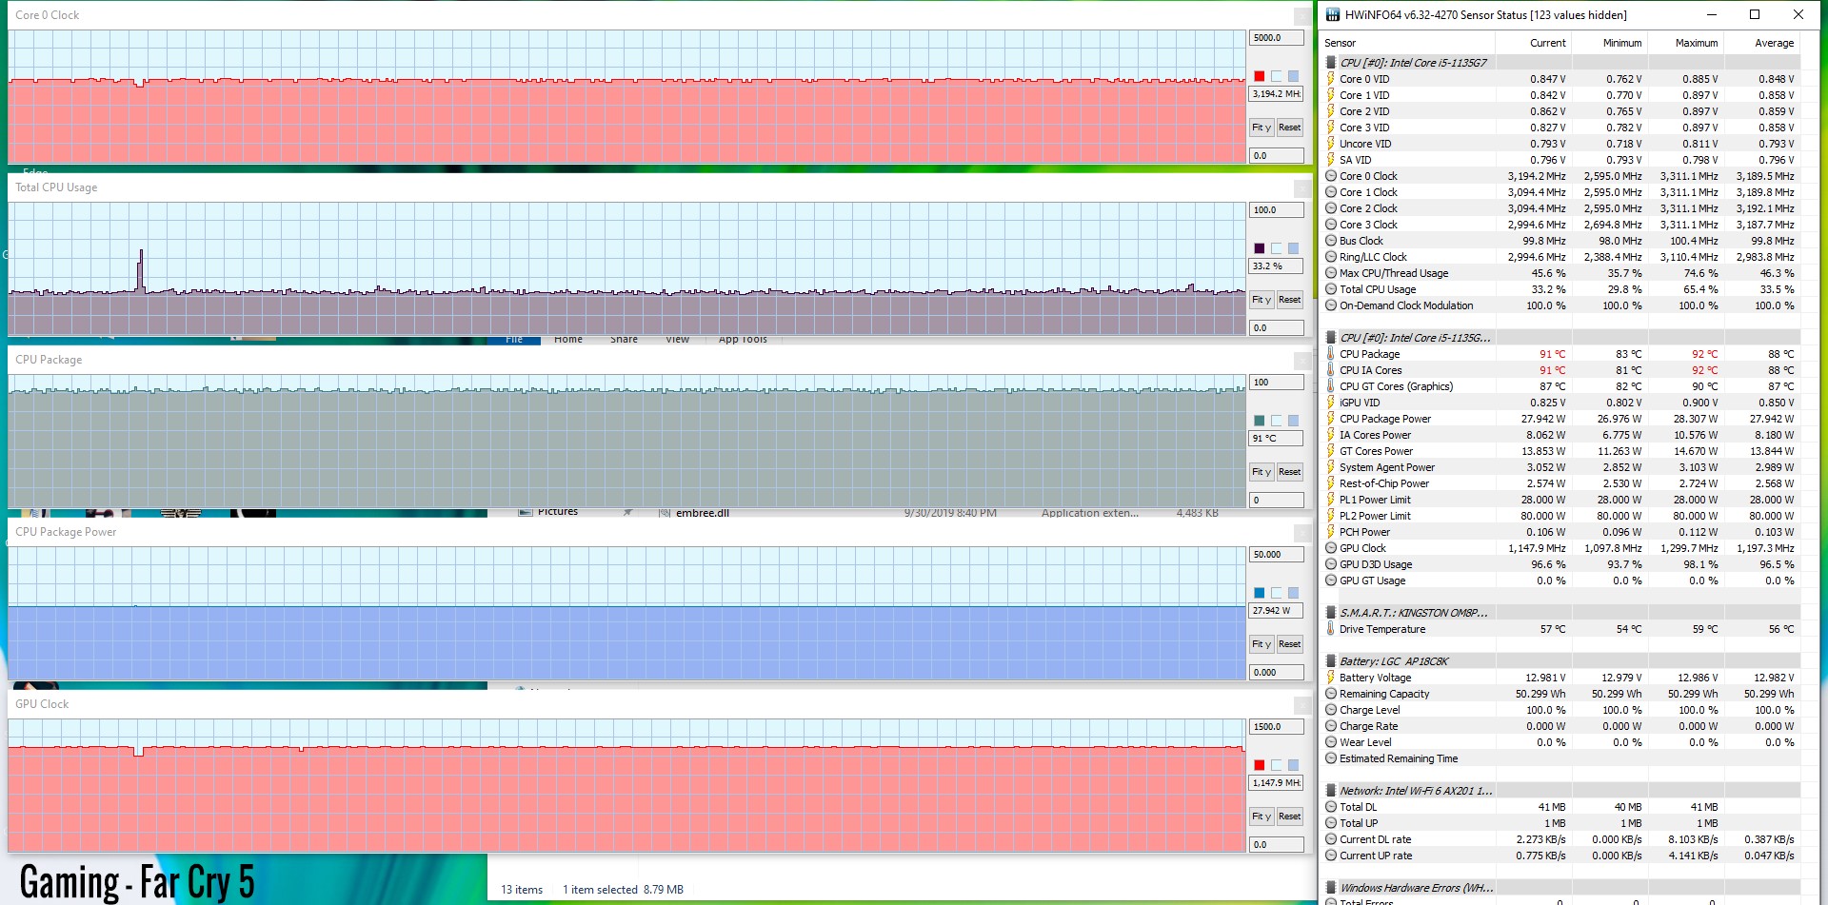Click the circle icon beside GPU D3D Usage

[1331, 564]
